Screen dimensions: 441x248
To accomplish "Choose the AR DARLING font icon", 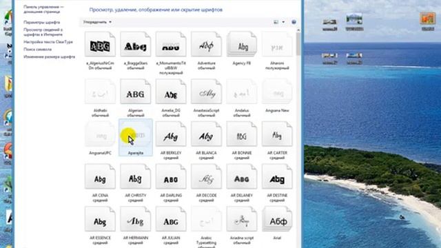I will (x=171, y=176).
